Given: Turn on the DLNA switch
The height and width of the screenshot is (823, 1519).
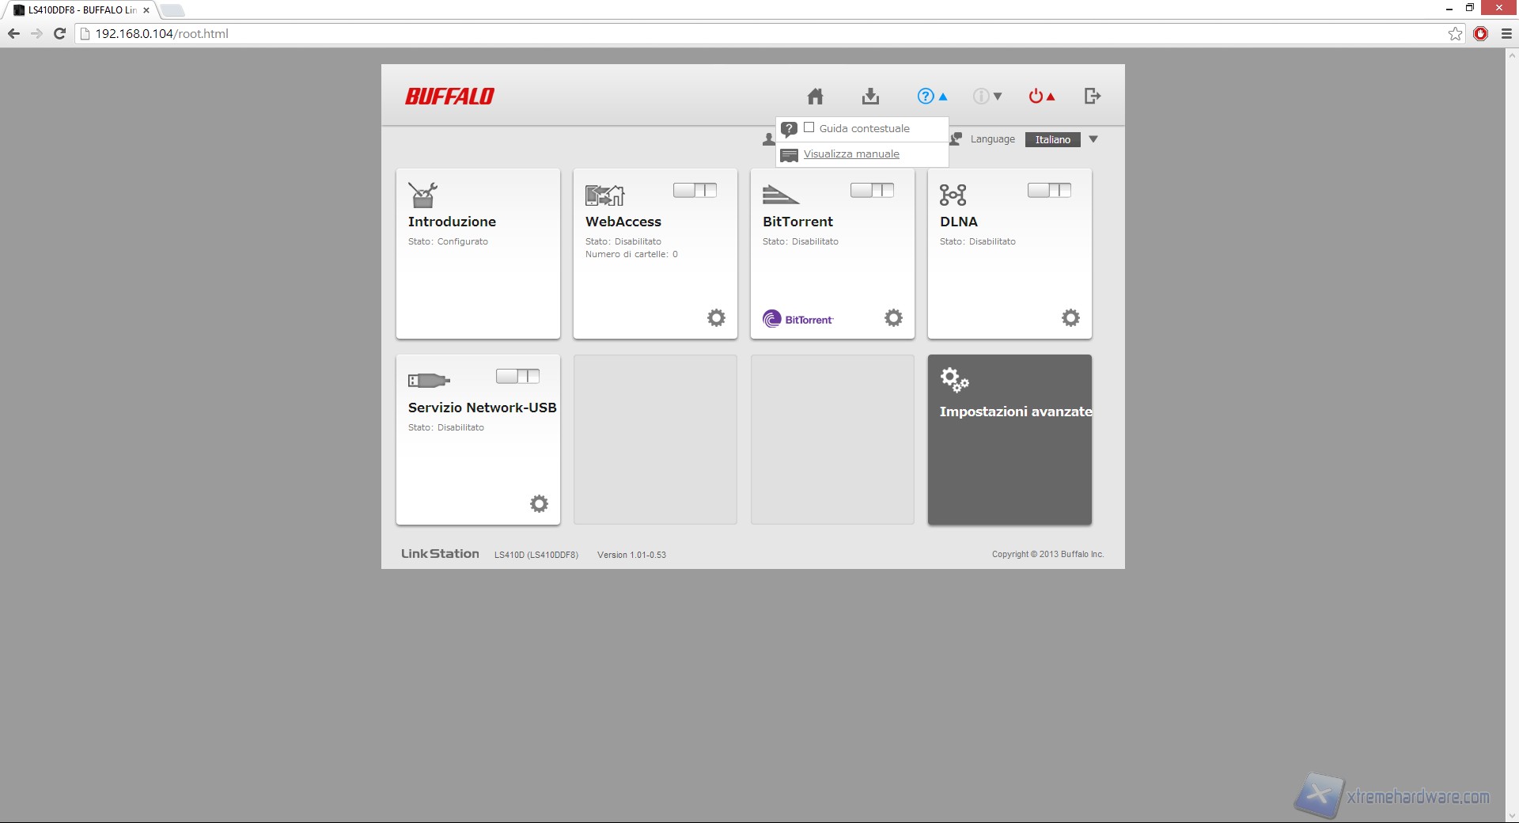Looking at the screenshot, I should (x=1049, y=190).
